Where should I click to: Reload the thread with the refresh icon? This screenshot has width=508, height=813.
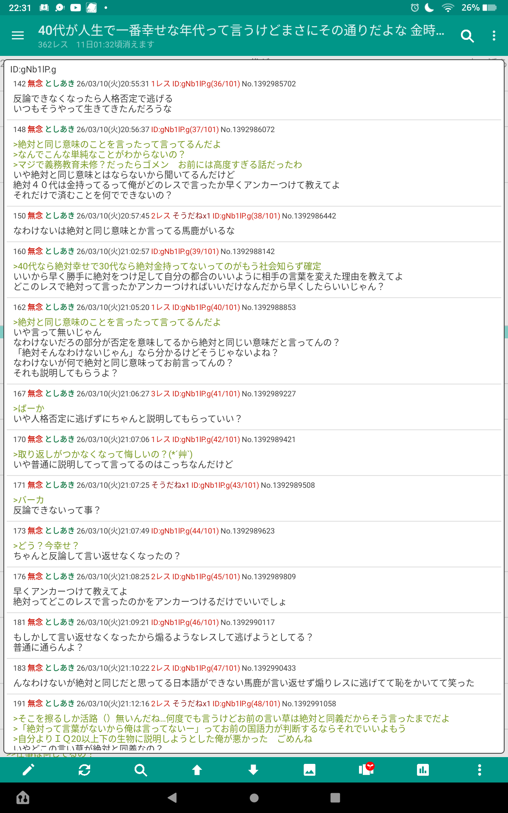click(x=85, y=770)
